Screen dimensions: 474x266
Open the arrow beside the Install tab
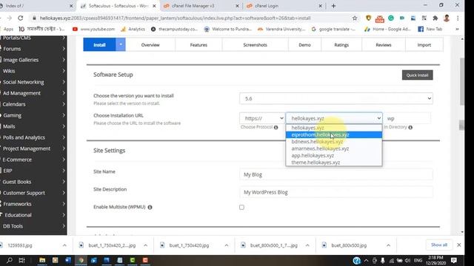[x=120, y=44]
